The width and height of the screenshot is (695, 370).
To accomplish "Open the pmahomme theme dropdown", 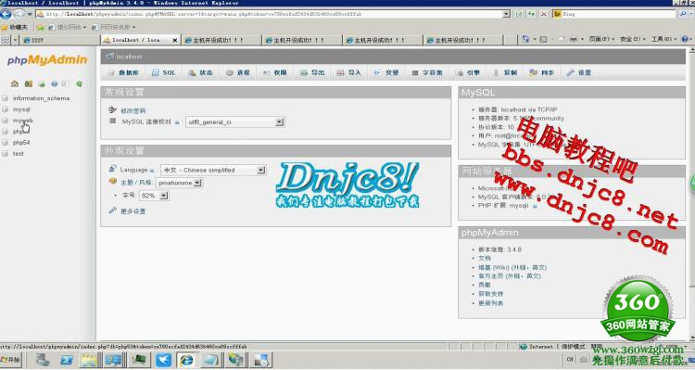I will click(180, 183).
